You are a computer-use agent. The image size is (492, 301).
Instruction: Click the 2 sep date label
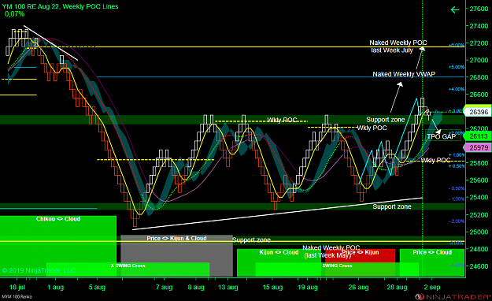click(432, 287)
